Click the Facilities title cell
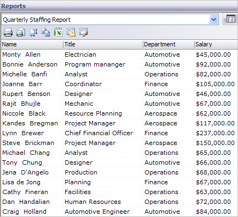Image resolution: width=238 pixels, height=217 pixels. point(103,192)
